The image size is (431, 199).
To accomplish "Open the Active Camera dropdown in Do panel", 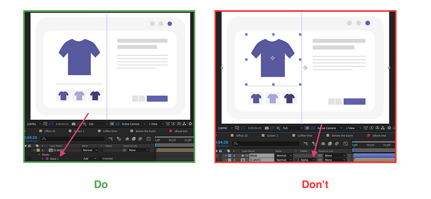I will click(x=133, y=124).
